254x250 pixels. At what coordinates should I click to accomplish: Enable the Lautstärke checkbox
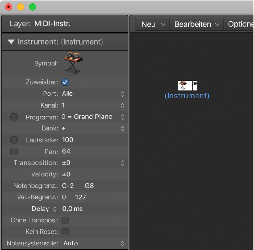pyautogui.click(x=14, y=140)
